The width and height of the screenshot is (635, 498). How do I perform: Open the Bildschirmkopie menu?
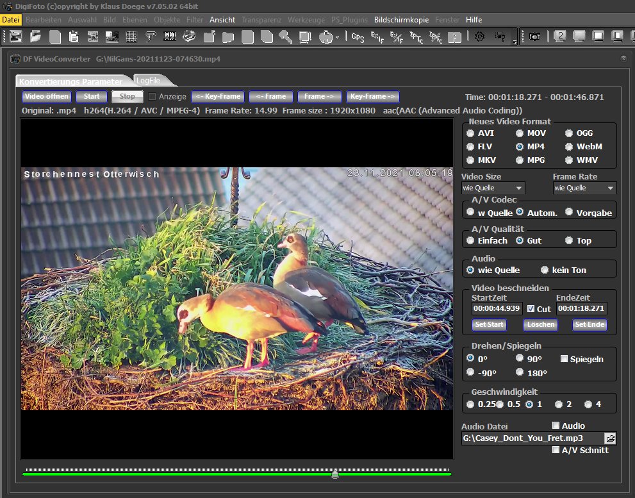pyautogui.click(x=401, y=20)
